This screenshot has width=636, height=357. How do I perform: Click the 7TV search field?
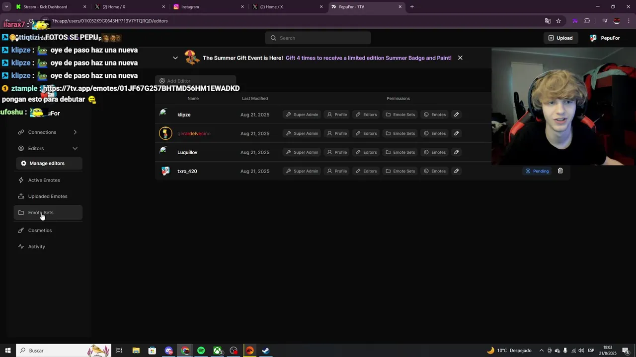pos(318,38)
